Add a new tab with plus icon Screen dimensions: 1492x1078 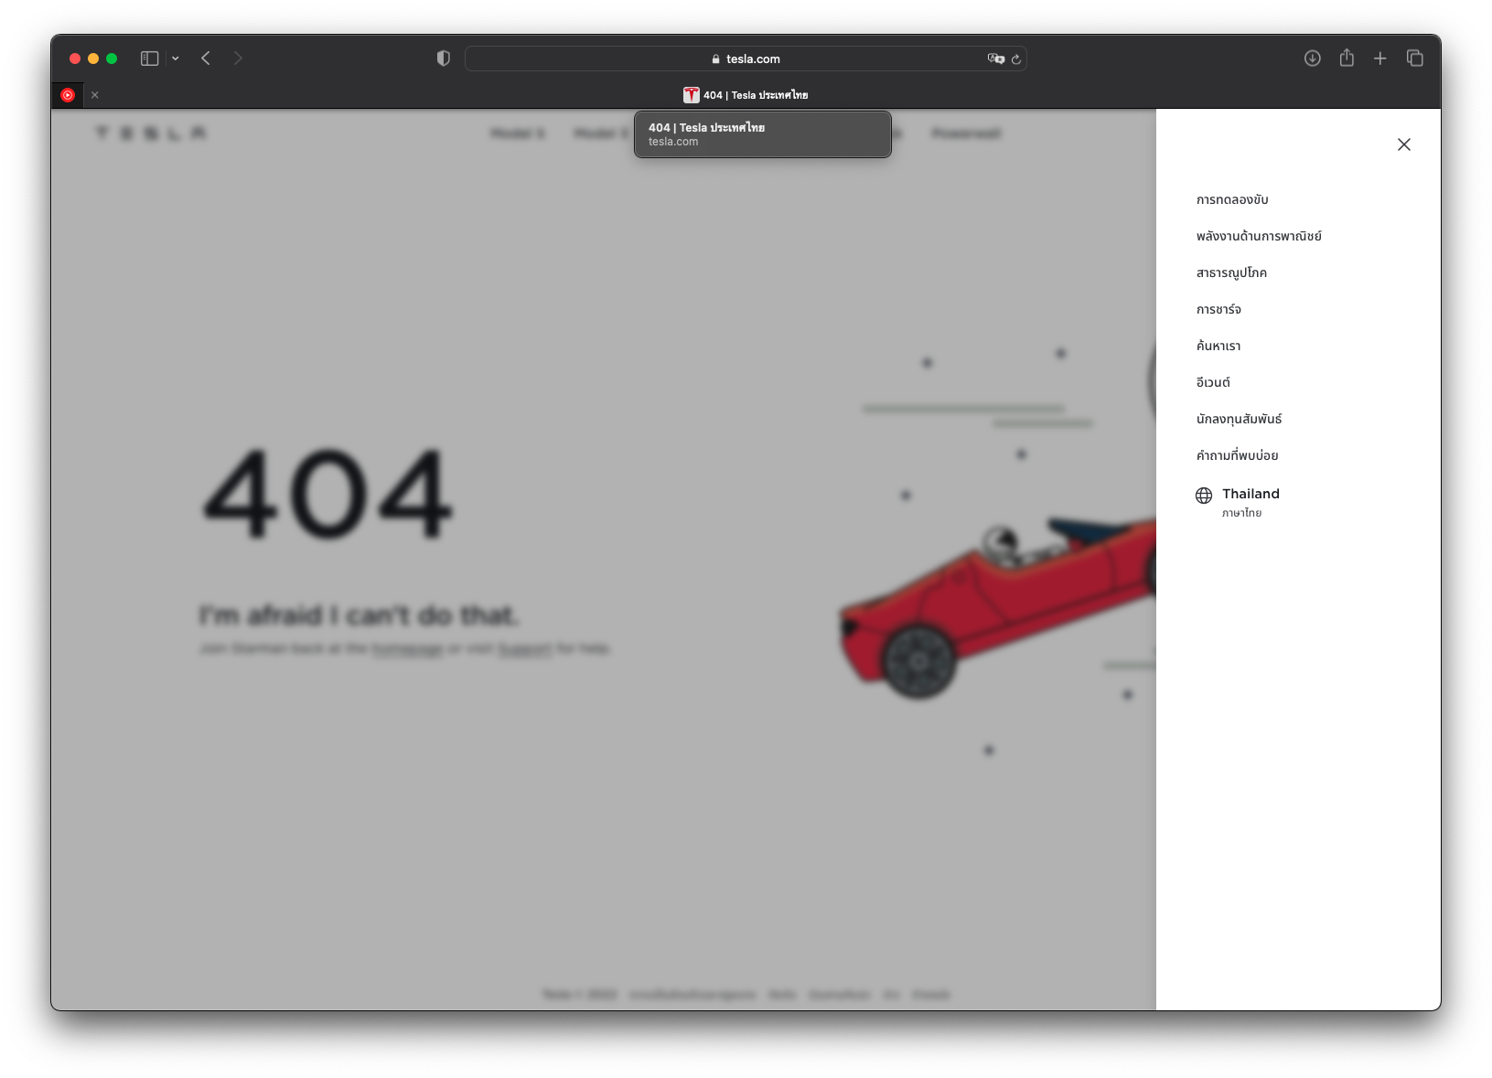(1380, 59)
